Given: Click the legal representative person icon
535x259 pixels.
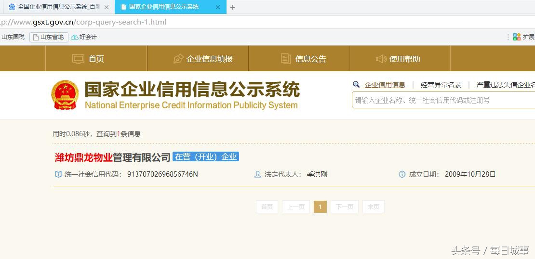Looking at the screenshot, I should click(258, 174).
